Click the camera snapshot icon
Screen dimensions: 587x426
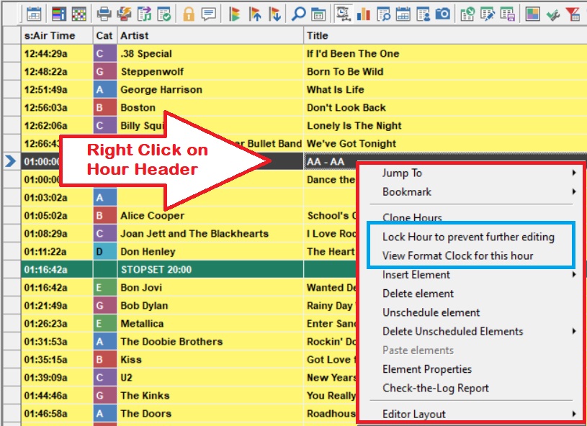coord(443,14)
